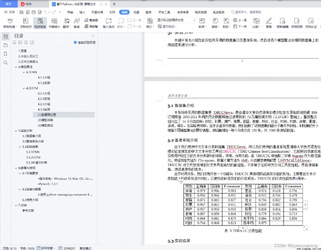Collapse the 6.2安装与部署 outline node
The image size is (321, 250).
[x=20, y=189]
